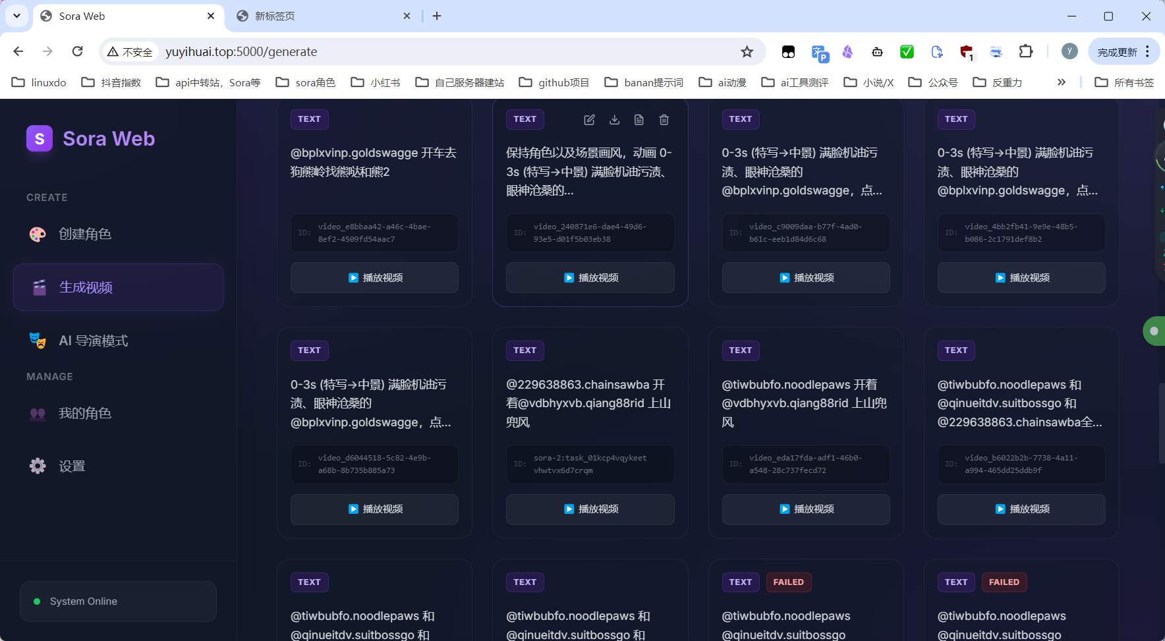
Task: Play video for video_b6022b2b card
Action: [1021, 509]
